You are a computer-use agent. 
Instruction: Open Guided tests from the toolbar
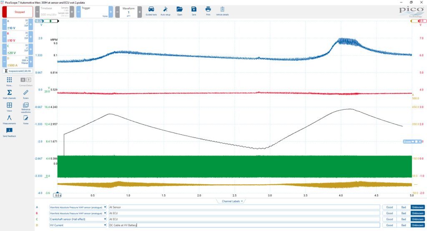pyautogui.click(x=151, y=11)
